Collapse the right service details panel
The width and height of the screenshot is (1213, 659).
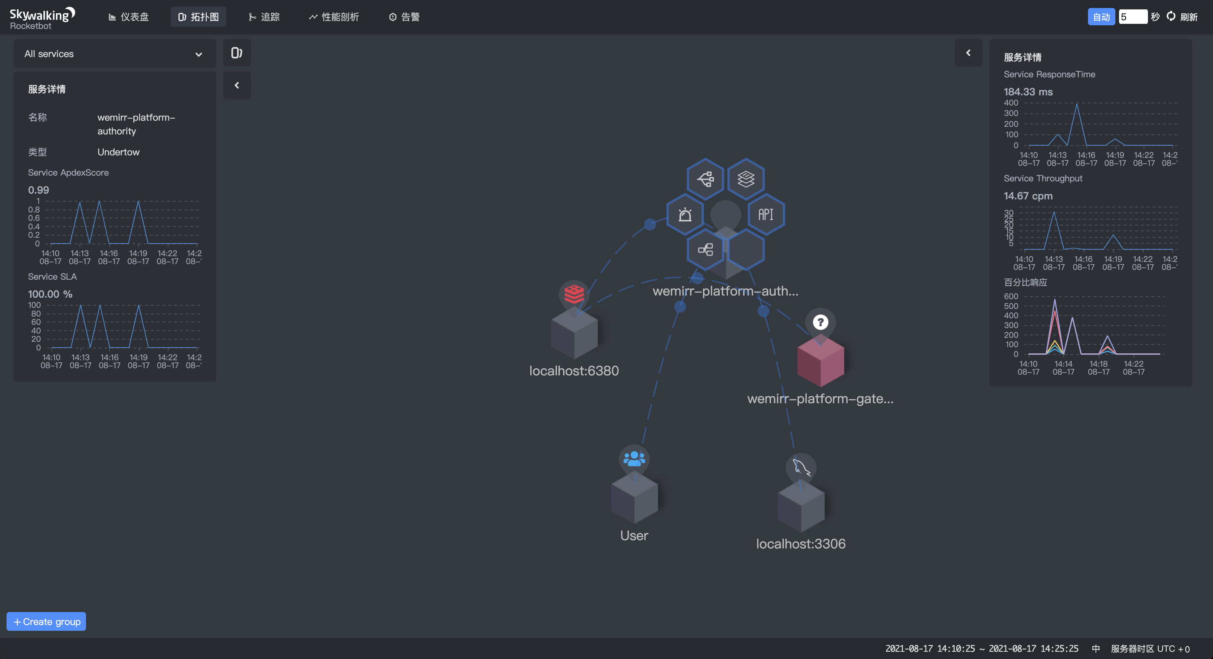point(968,53)
